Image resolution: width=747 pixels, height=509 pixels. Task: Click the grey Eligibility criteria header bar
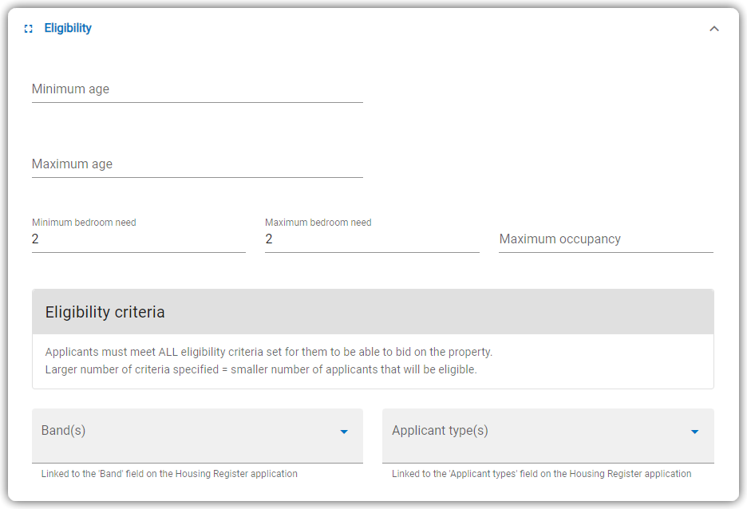pyautogui.click(x=373, y=312)
